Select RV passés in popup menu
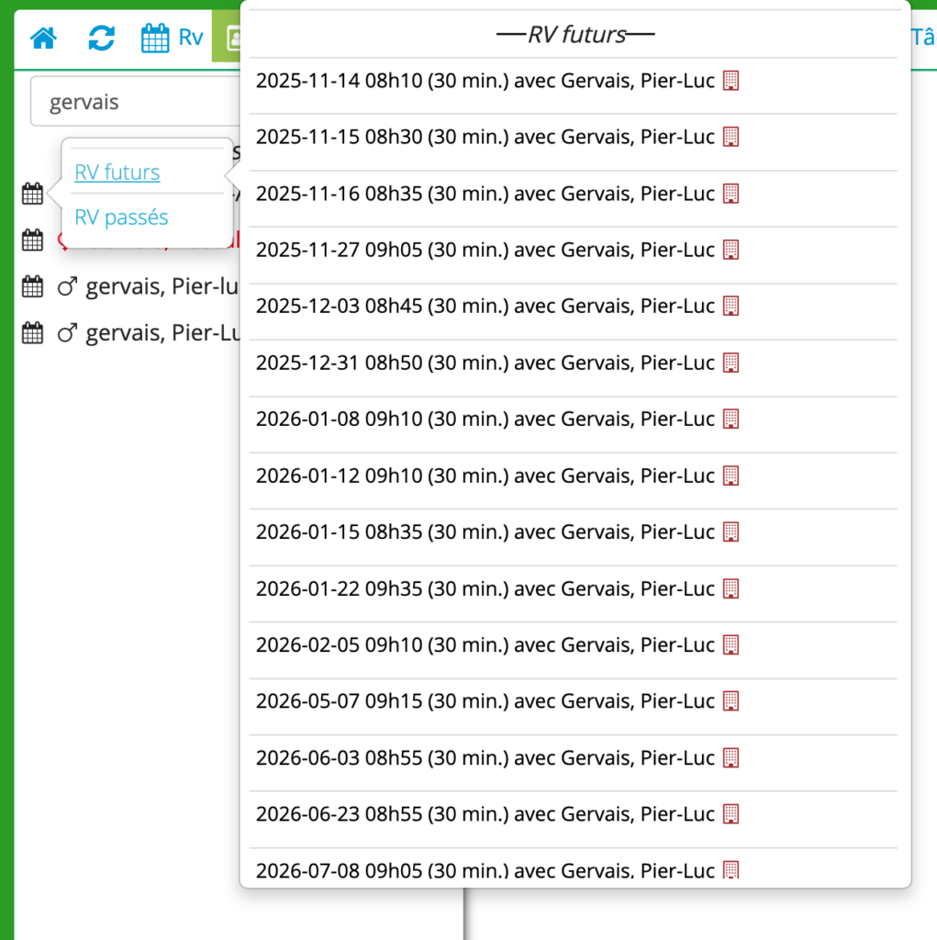The image size is (937, 940). [121, 218]
